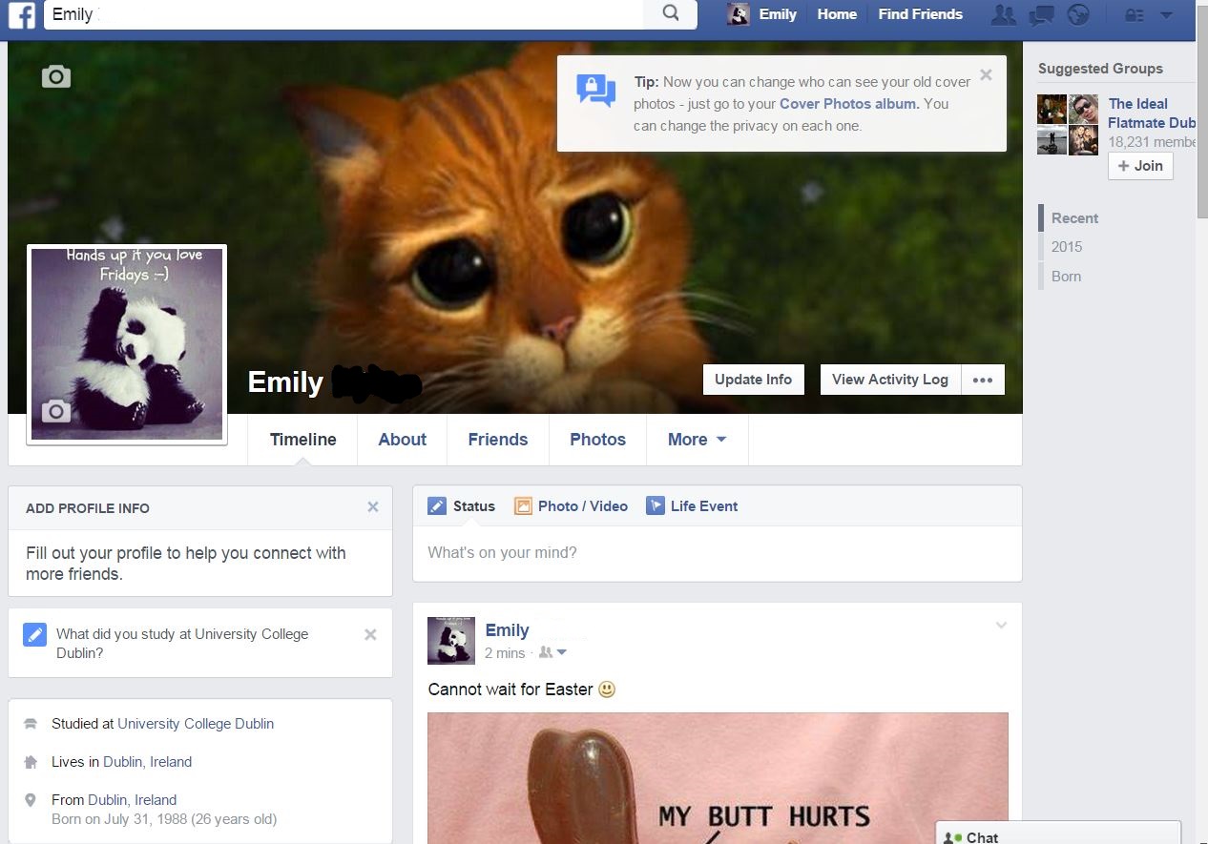Jump to 2015 in timeline navigator
The image size is (1208, 844).
click(x=1067, y=247)
